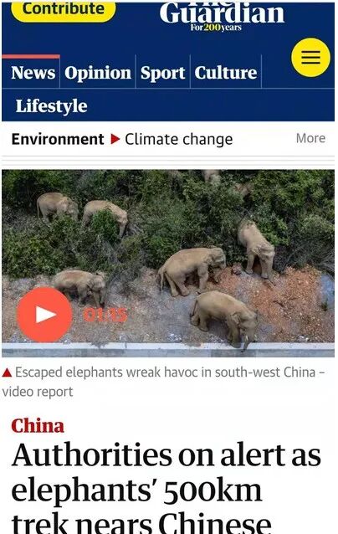Click the red triangle by the caption
Image resolution: width=338 pixels, height=534 pixels.
(7, 372)
